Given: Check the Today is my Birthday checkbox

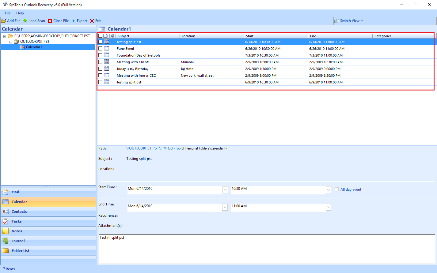Looking at the screenshot, I should (100, 68).
